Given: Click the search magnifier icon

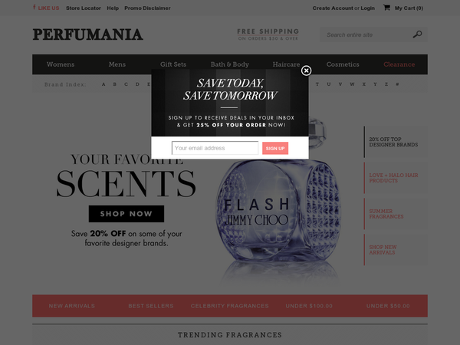Looking at the screenshot, I should tap(417, 34).
